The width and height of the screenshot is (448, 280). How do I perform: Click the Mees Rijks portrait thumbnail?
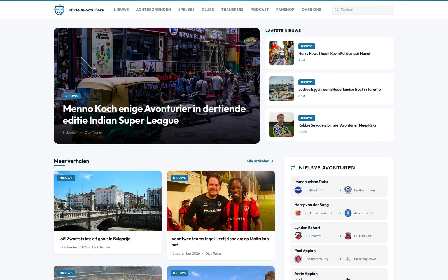pos(282,125)
